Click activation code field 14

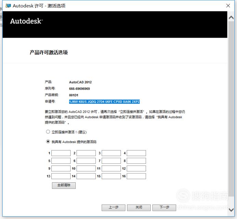[x=86, y=176]
